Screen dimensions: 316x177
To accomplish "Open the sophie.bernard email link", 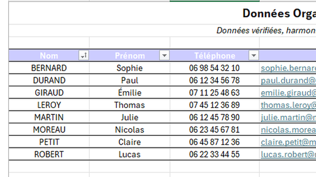I will click(x=289, y=68).
